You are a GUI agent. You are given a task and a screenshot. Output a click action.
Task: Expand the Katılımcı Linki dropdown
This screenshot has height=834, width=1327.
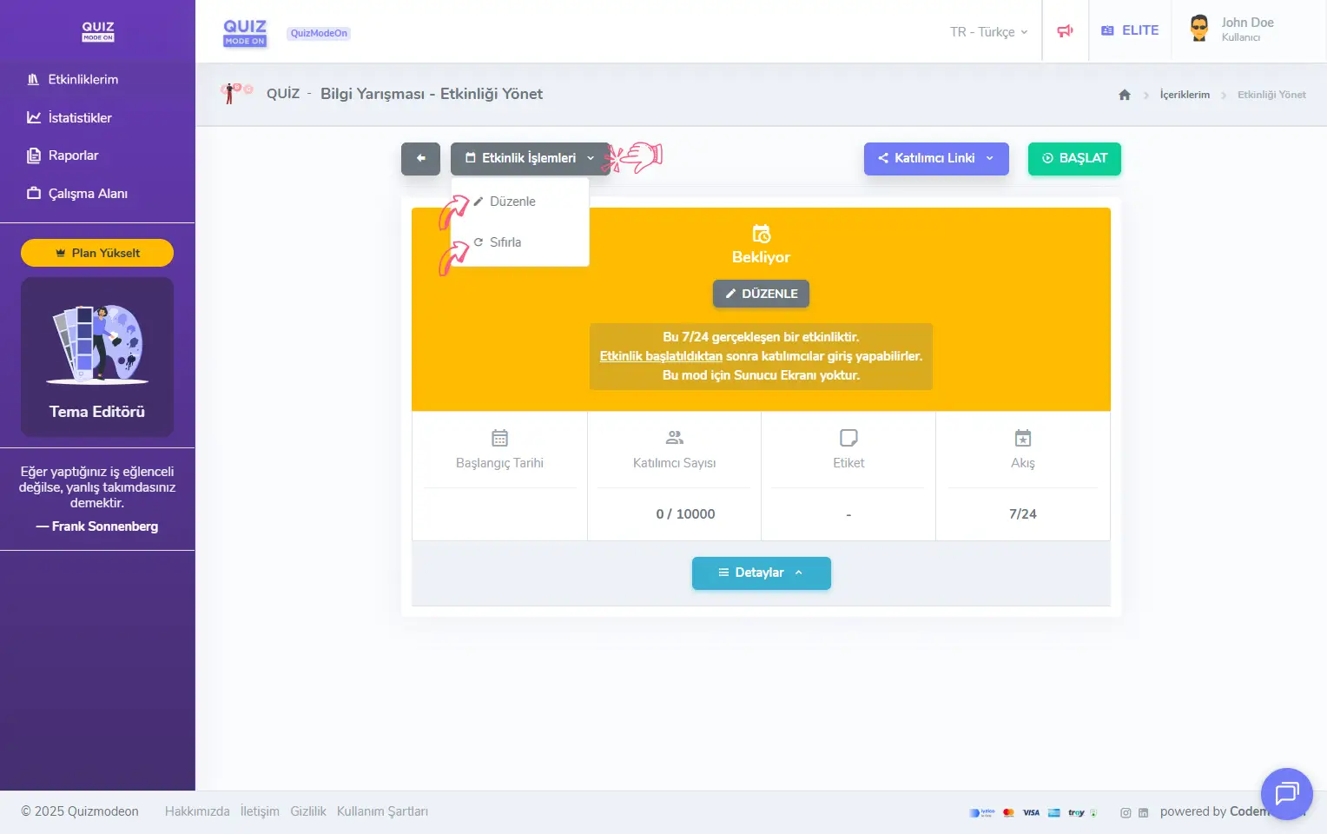pos(935,158)
